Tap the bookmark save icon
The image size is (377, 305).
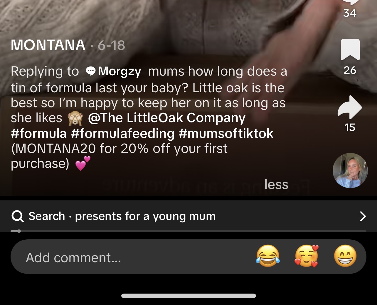[350, 50]
